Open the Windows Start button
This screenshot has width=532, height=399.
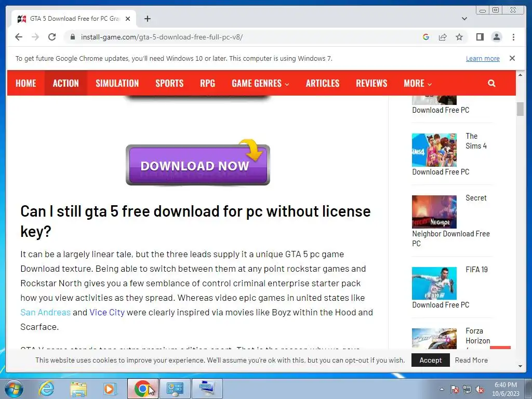(14, 389)
